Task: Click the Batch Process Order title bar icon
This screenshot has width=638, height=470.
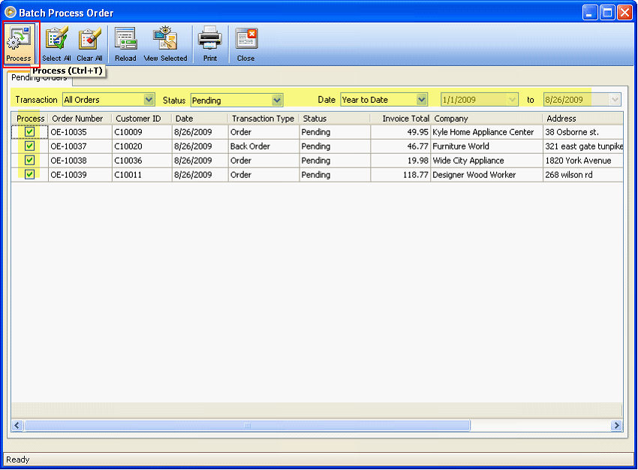Action: point(8,12)
